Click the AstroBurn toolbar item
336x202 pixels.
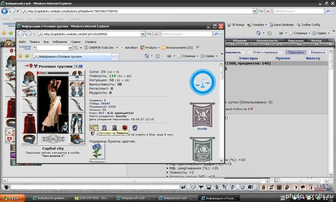pos(129,48)
